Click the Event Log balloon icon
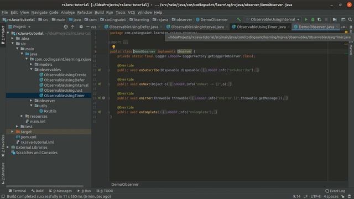Viewport: 354px width, 199px height. click(327, 191)
